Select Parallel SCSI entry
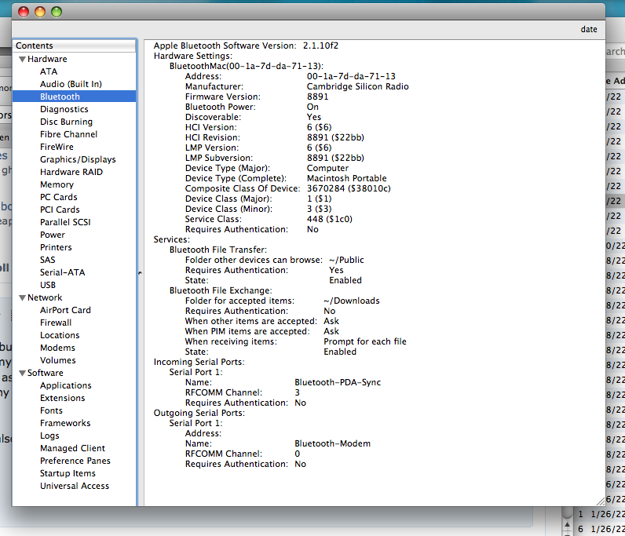This screenshot has height=536, width=625. point(65,222)
